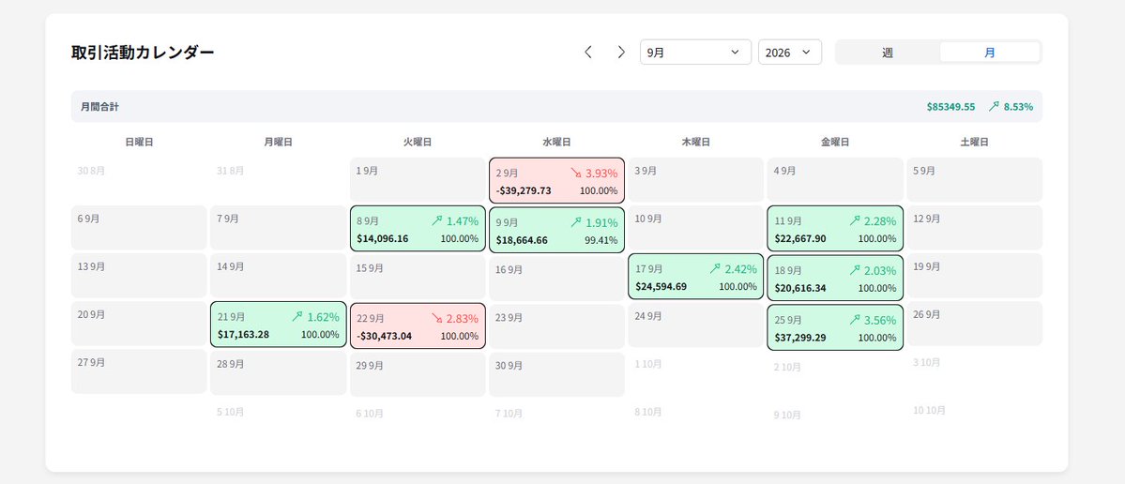Screen dimensions: 1125x484
Task: Click the 99.41% win rate value
Action: click(601, 240)
